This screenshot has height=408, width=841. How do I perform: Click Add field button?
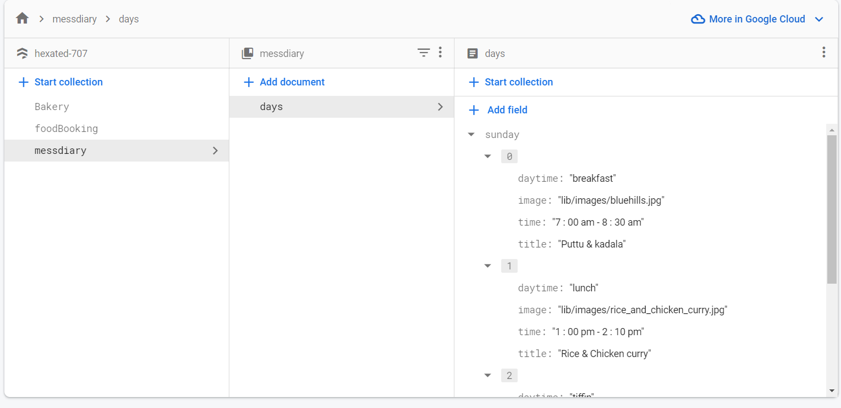[x=507, y=110]
